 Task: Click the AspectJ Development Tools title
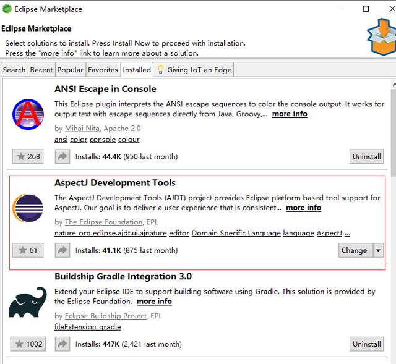tap(115, 183)
